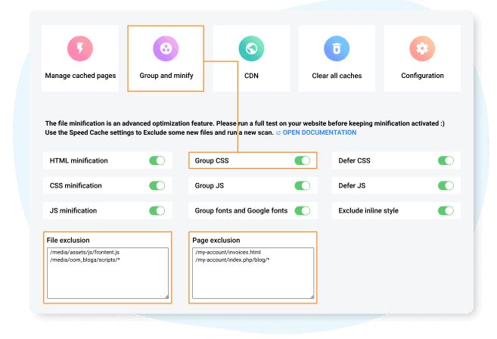Toggle the Group CSS switch

point(303,160)
